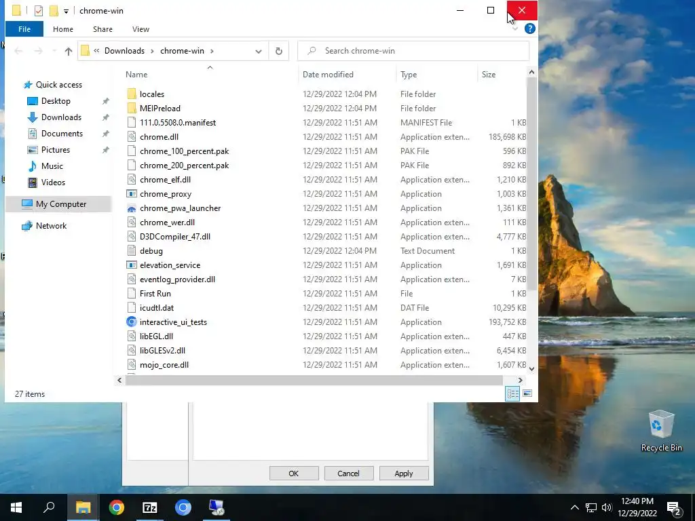
Task: Select Downloads in navigation pane
Action: 61,117
